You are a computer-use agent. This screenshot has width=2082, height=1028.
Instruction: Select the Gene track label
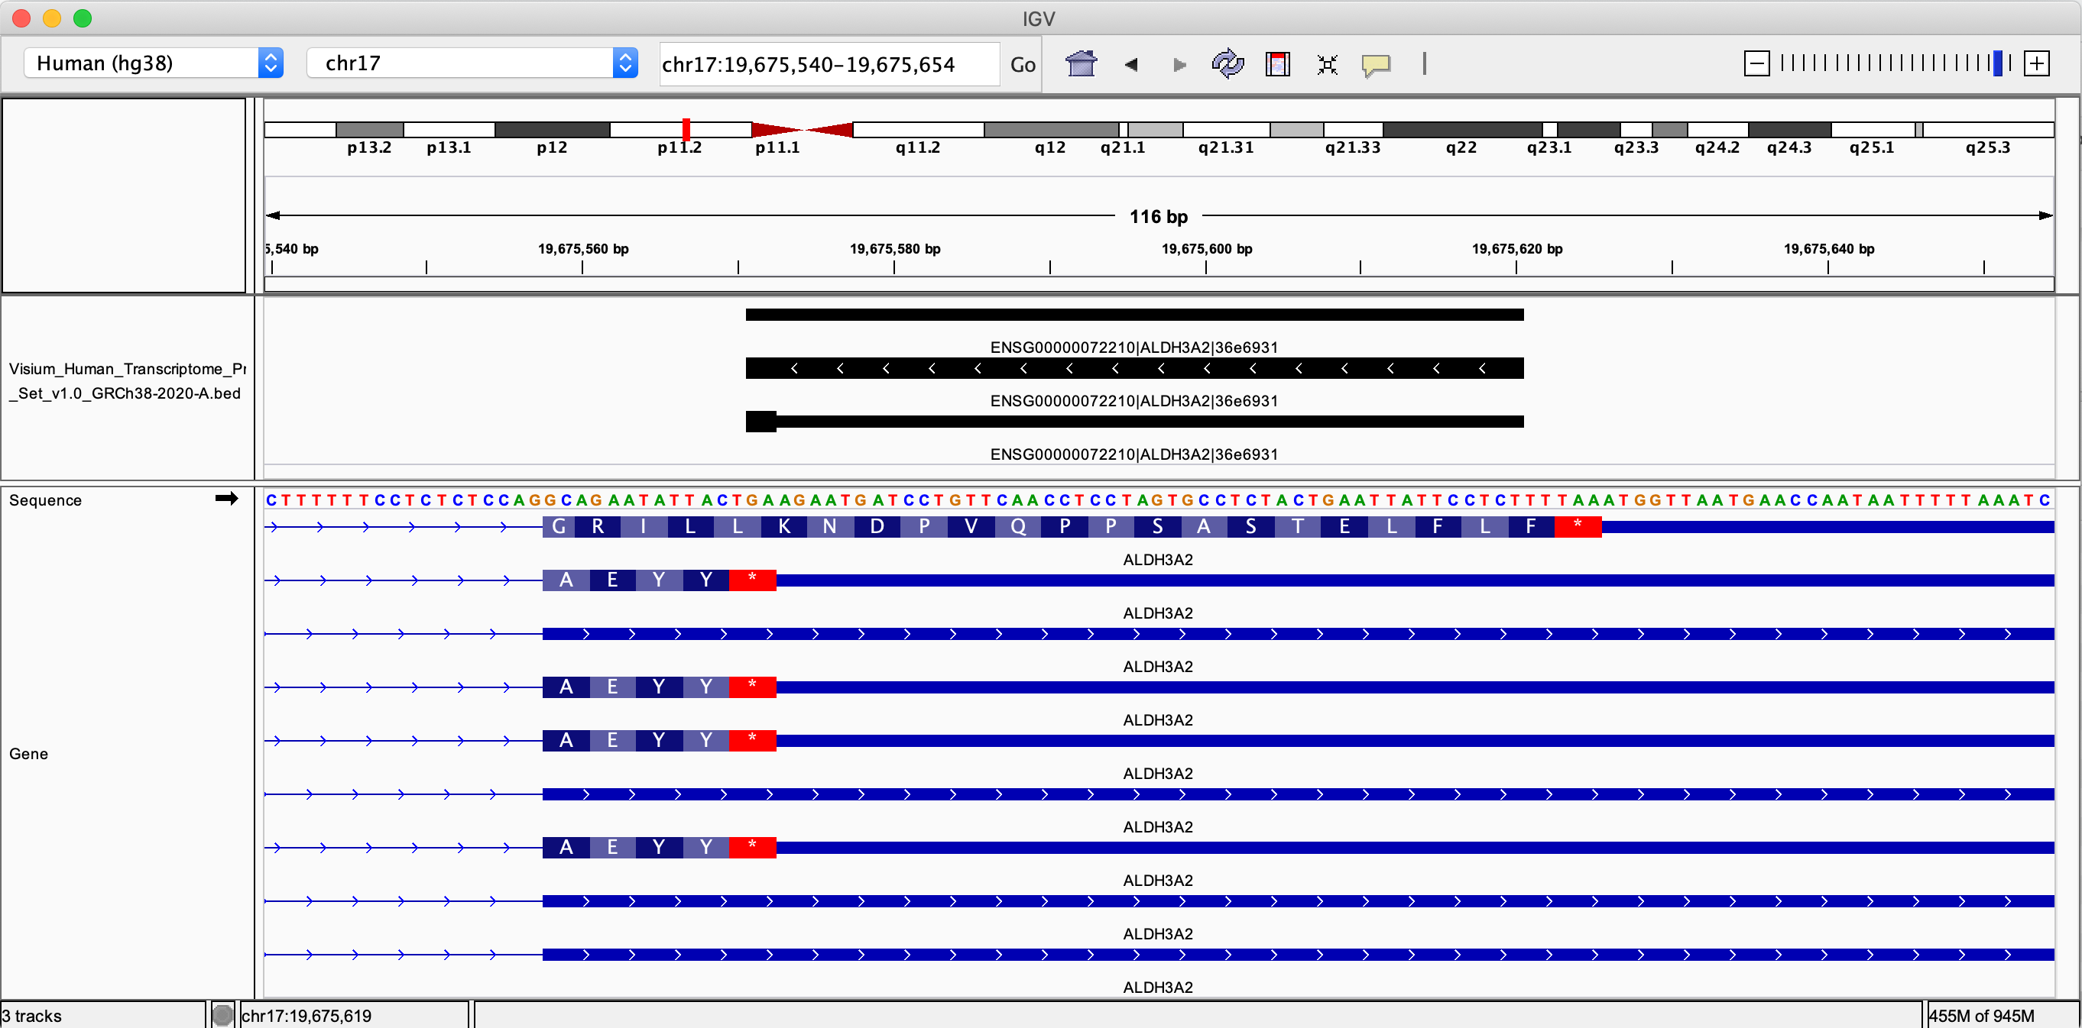tap(28, 754)
